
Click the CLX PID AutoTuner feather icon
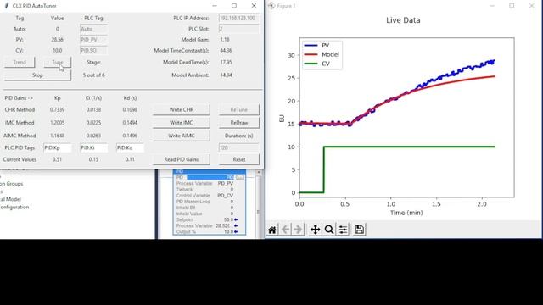pos(6,6)
